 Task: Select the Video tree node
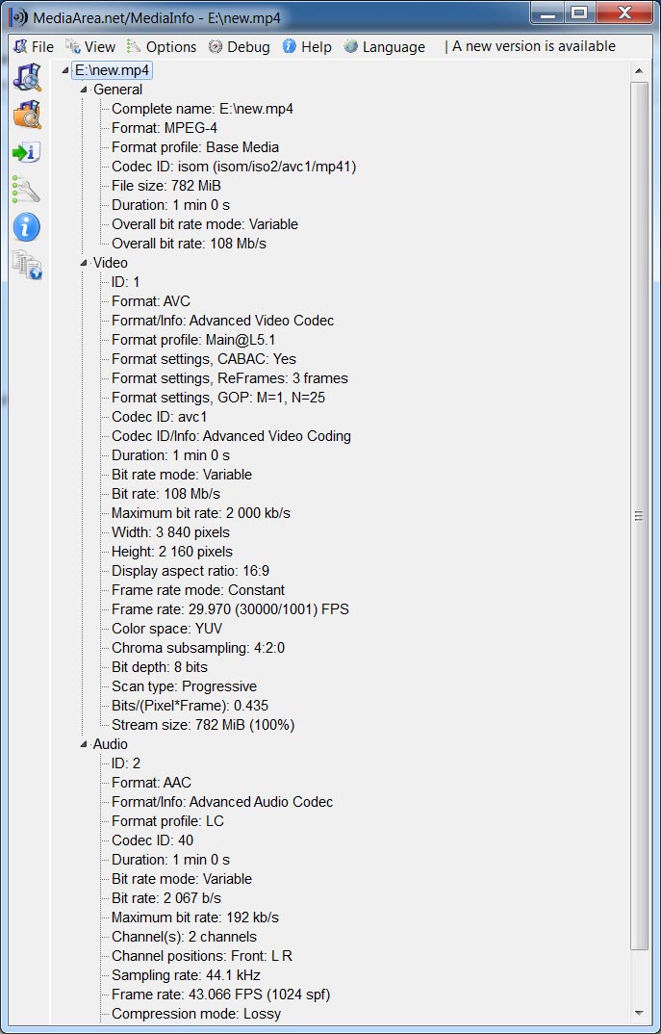tap(110, 263)
